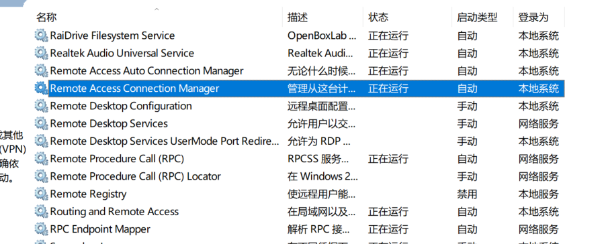Click gear icon for Remote Access Auto Connection Manager
608x244 pixels.
tap(41, 71)
